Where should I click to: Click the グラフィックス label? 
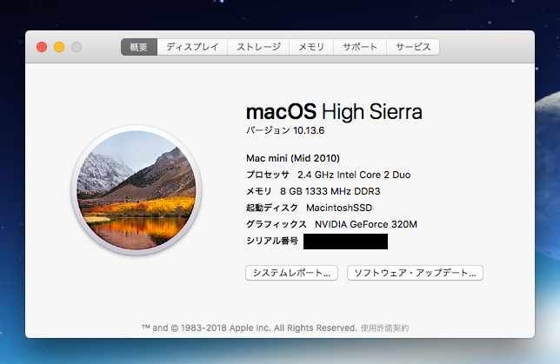click(x=276, y=224)
